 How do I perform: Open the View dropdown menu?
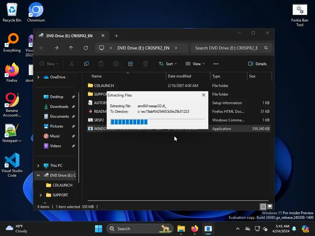pyautogui.click(x=195, y=64)
